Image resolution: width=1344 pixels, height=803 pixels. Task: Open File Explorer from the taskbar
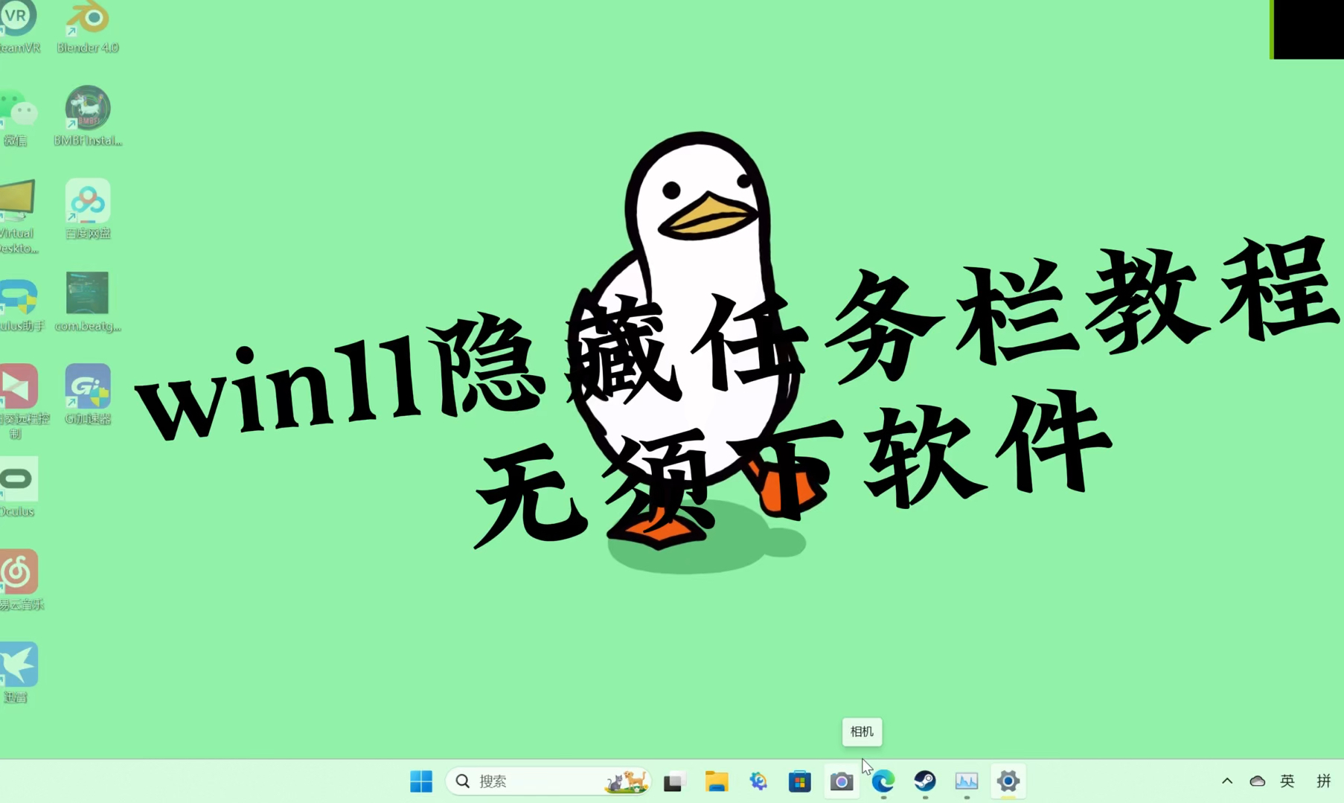(x=716, y=781)
